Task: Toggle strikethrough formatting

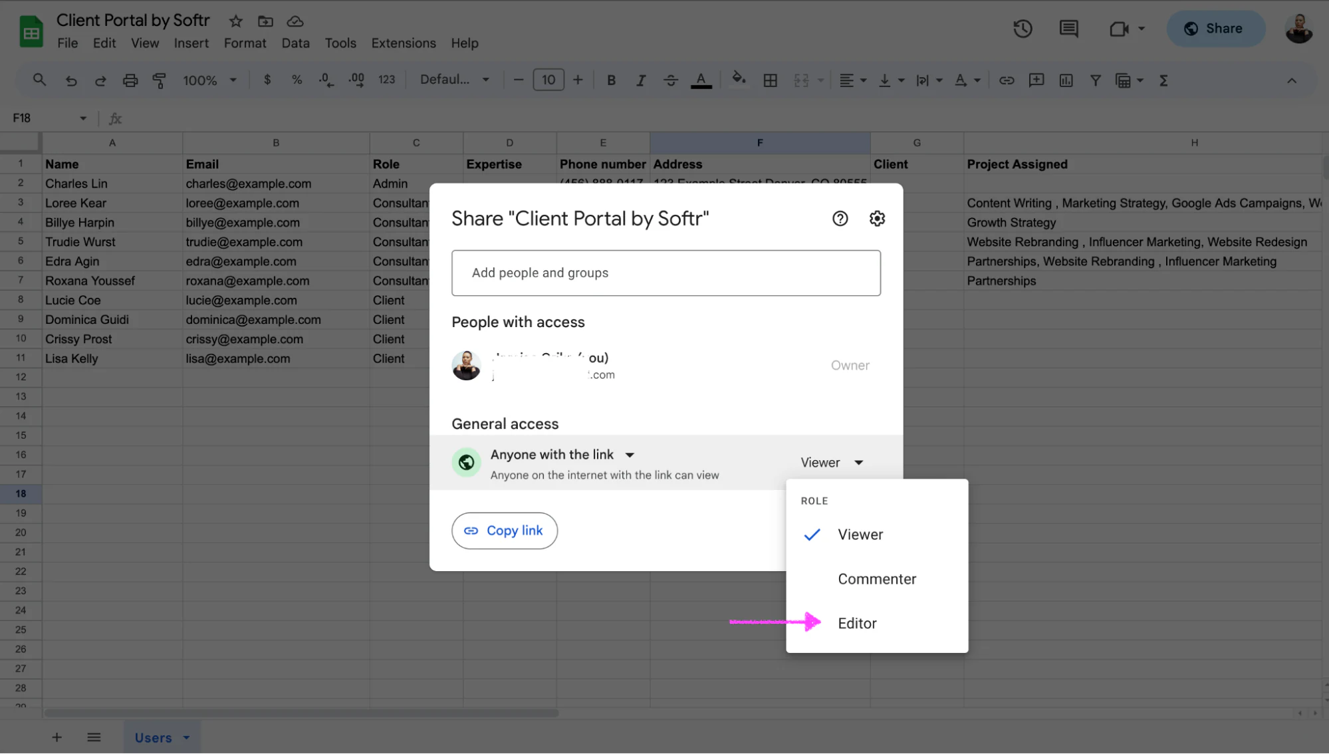Action: pyautogui.click(x=670, y=80)
